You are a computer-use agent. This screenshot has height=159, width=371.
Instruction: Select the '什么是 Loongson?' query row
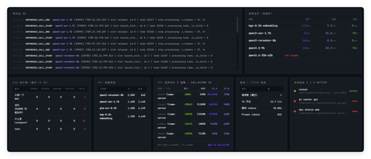(50, 121)
